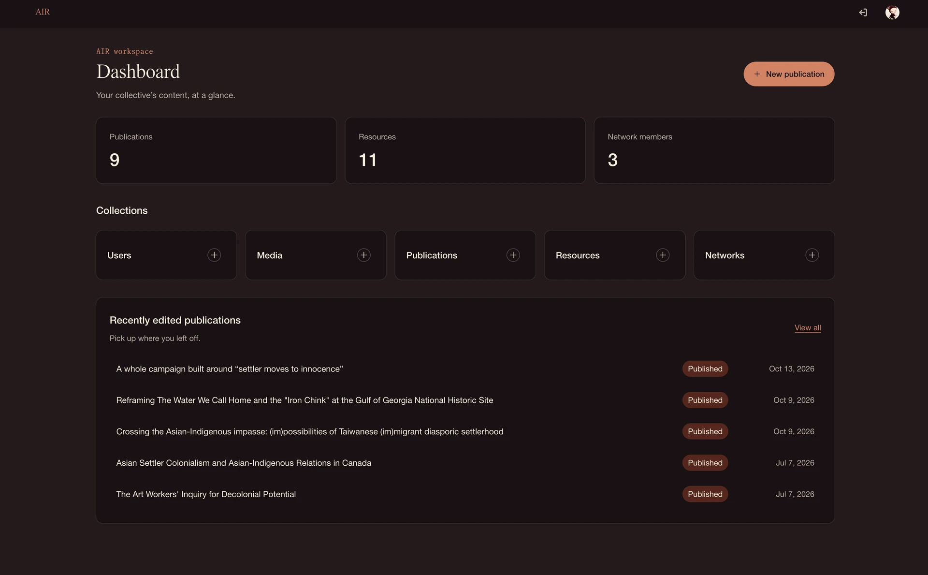Create a New publication
This screenshot has height=575, width=928.
point(789,74)
